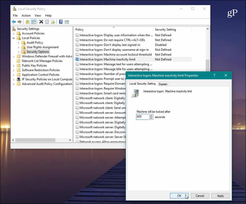Click Cancel in the Properties dialog
Screen dimensions: 246x204
click(200, 196)
